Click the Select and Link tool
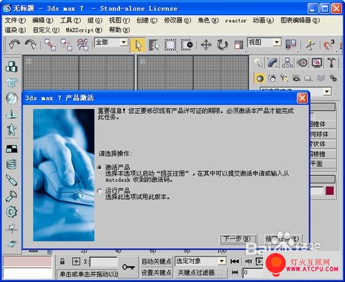 50,45
